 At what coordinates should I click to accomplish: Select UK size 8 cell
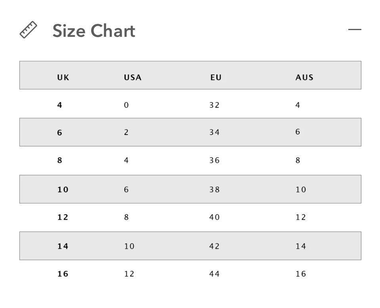pos(60,161)
